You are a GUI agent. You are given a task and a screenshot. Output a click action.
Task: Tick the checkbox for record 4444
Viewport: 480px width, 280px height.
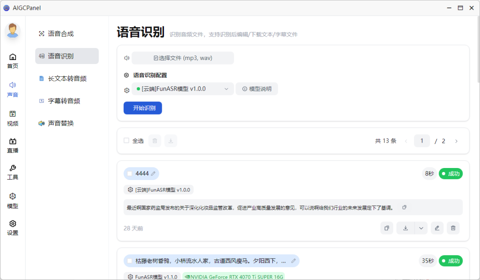[x=130, y=174]
